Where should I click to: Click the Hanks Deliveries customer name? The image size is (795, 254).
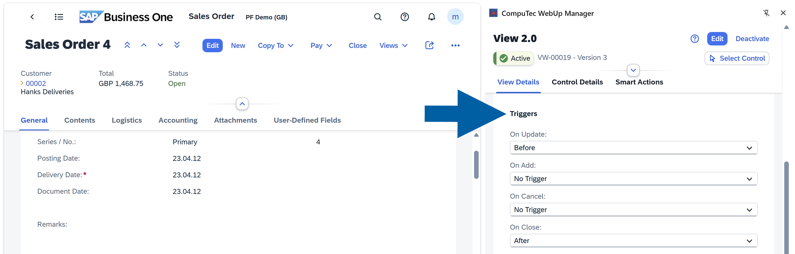47,92
